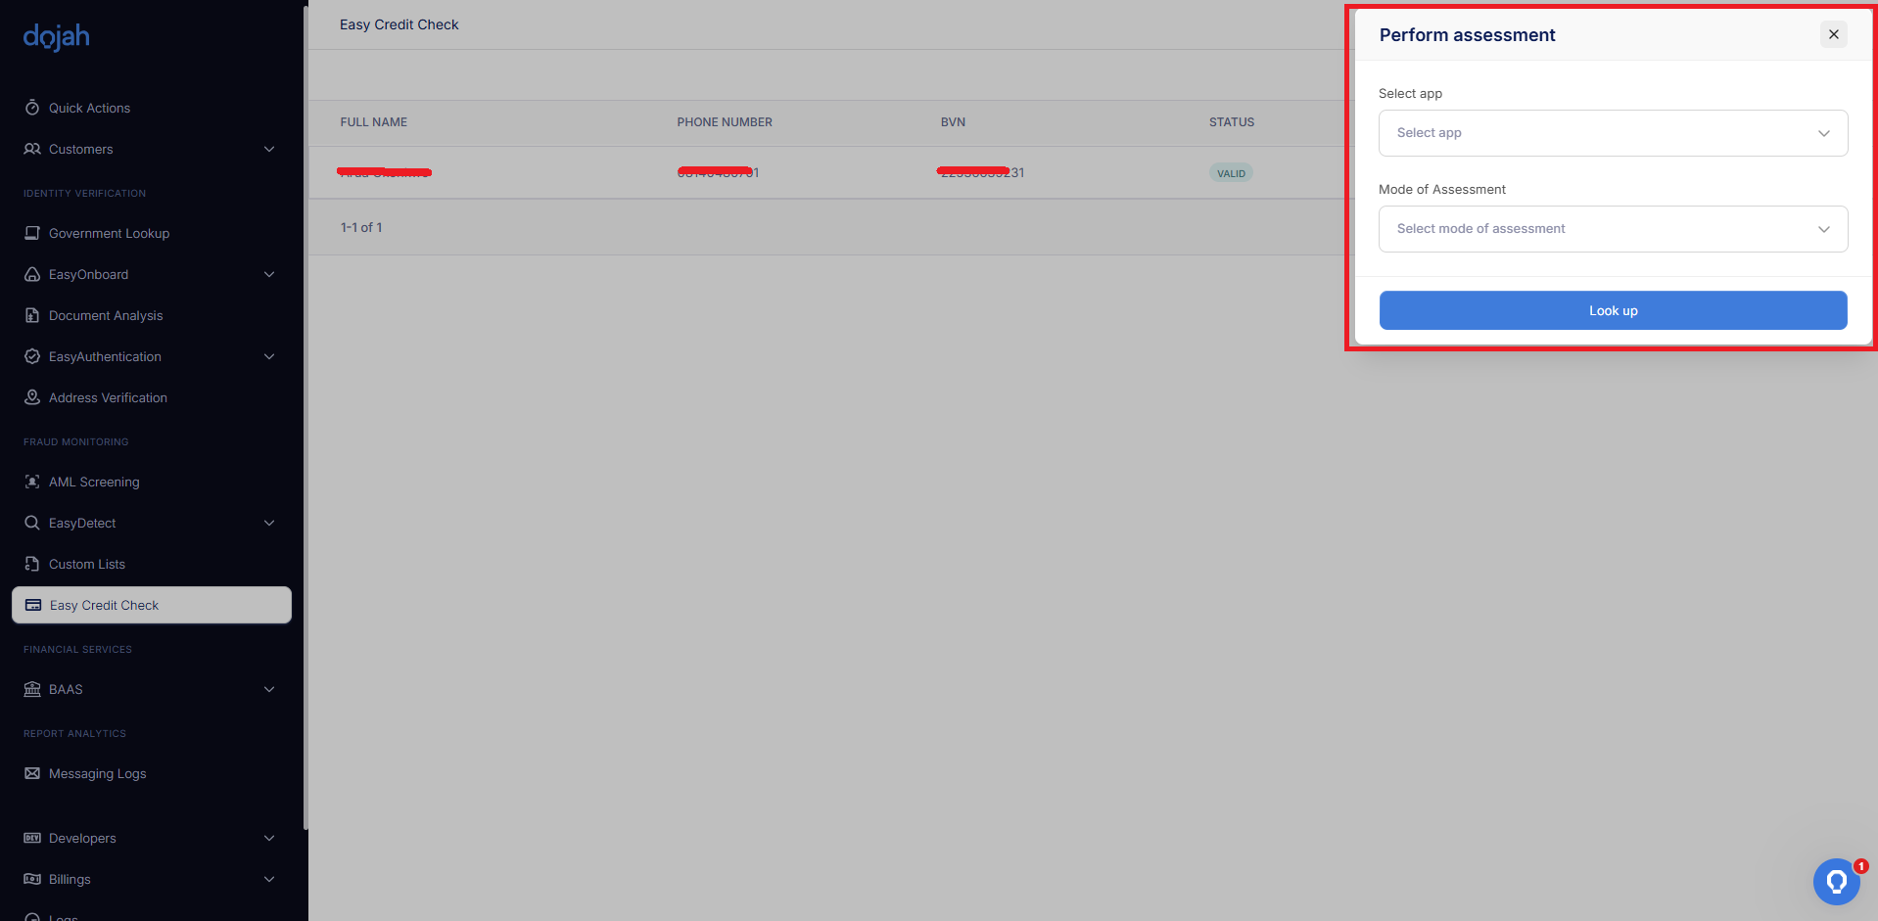This screenshot has width=1878, height=921.
Task: Click the Government Lookup icon
Action: tap(32, 233)
